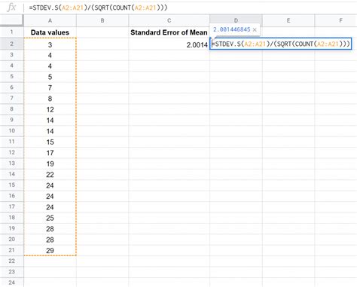Select row 11 header
This screenshot has width=357, height=287.
click(11, 142)
